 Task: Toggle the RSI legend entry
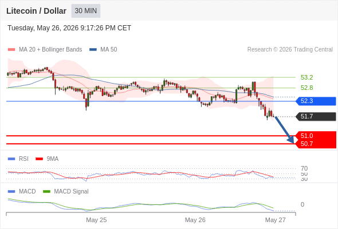18,159
